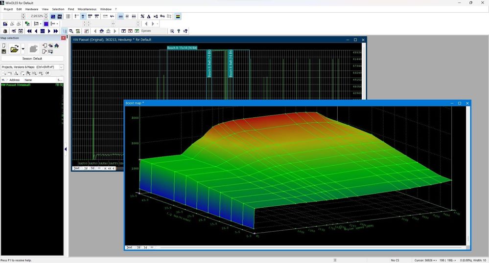This screenshot has height=263, width=489.
Task: Select the 3d tab in Boost map window
Action: coord(145,247)
